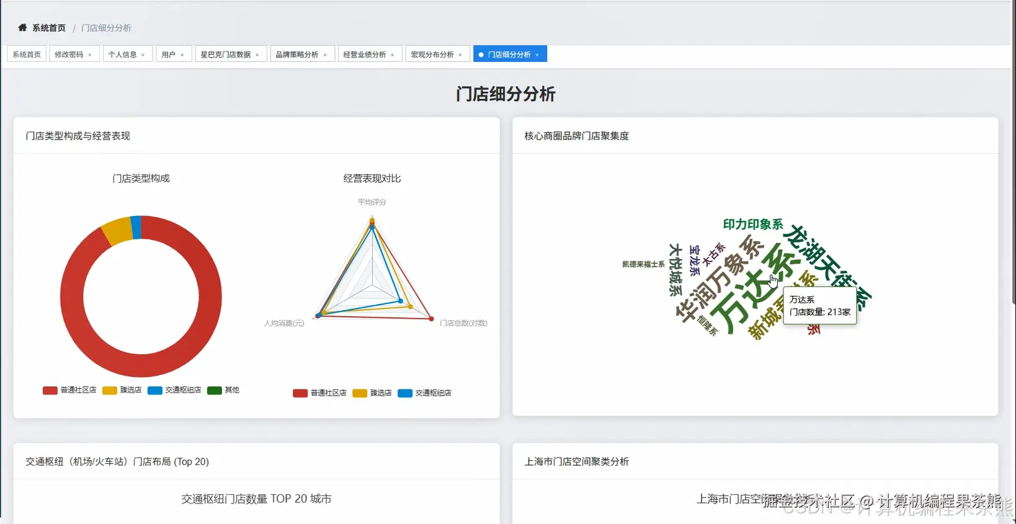Close the 用户 tab
Screen dimensions: 1016x524
(182, 55)
